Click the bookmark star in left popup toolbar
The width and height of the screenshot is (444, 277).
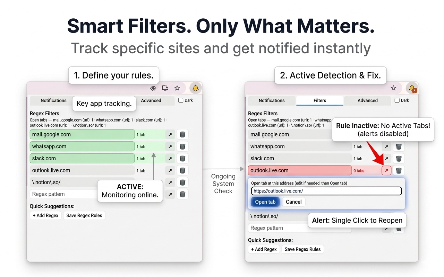[177, 88]
